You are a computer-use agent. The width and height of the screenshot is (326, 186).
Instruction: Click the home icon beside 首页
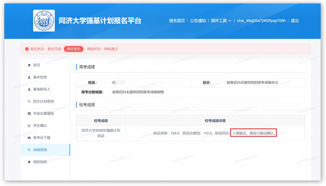pos(29,65)
